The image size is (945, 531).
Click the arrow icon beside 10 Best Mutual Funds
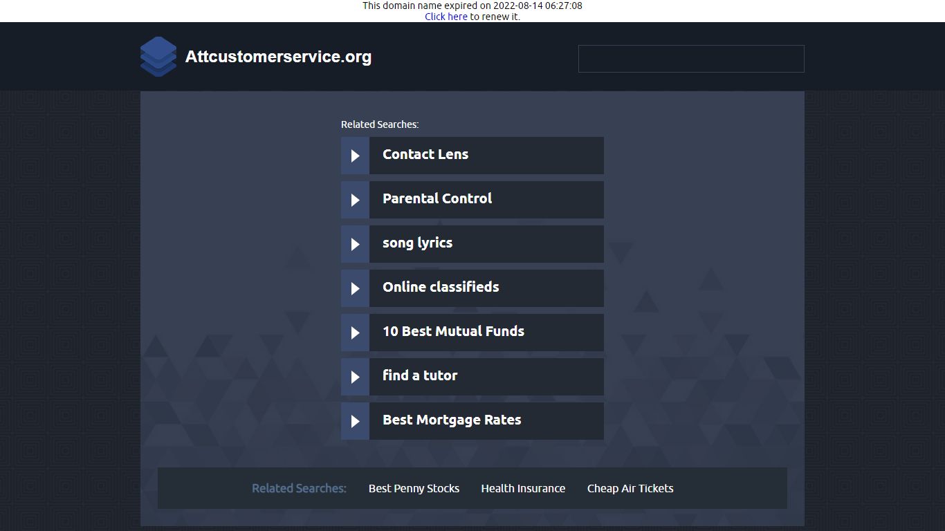(x=355, y=333)
